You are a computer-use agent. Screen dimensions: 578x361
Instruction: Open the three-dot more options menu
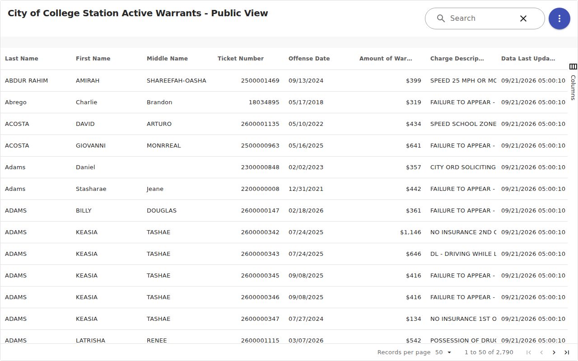pyautogui.click(x=559, y=19)
